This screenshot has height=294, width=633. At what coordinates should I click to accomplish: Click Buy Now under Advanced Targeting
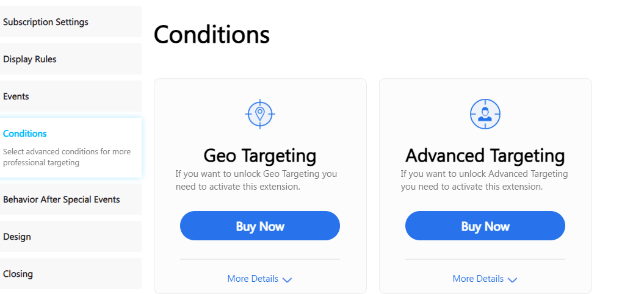(x=485, y=226)
